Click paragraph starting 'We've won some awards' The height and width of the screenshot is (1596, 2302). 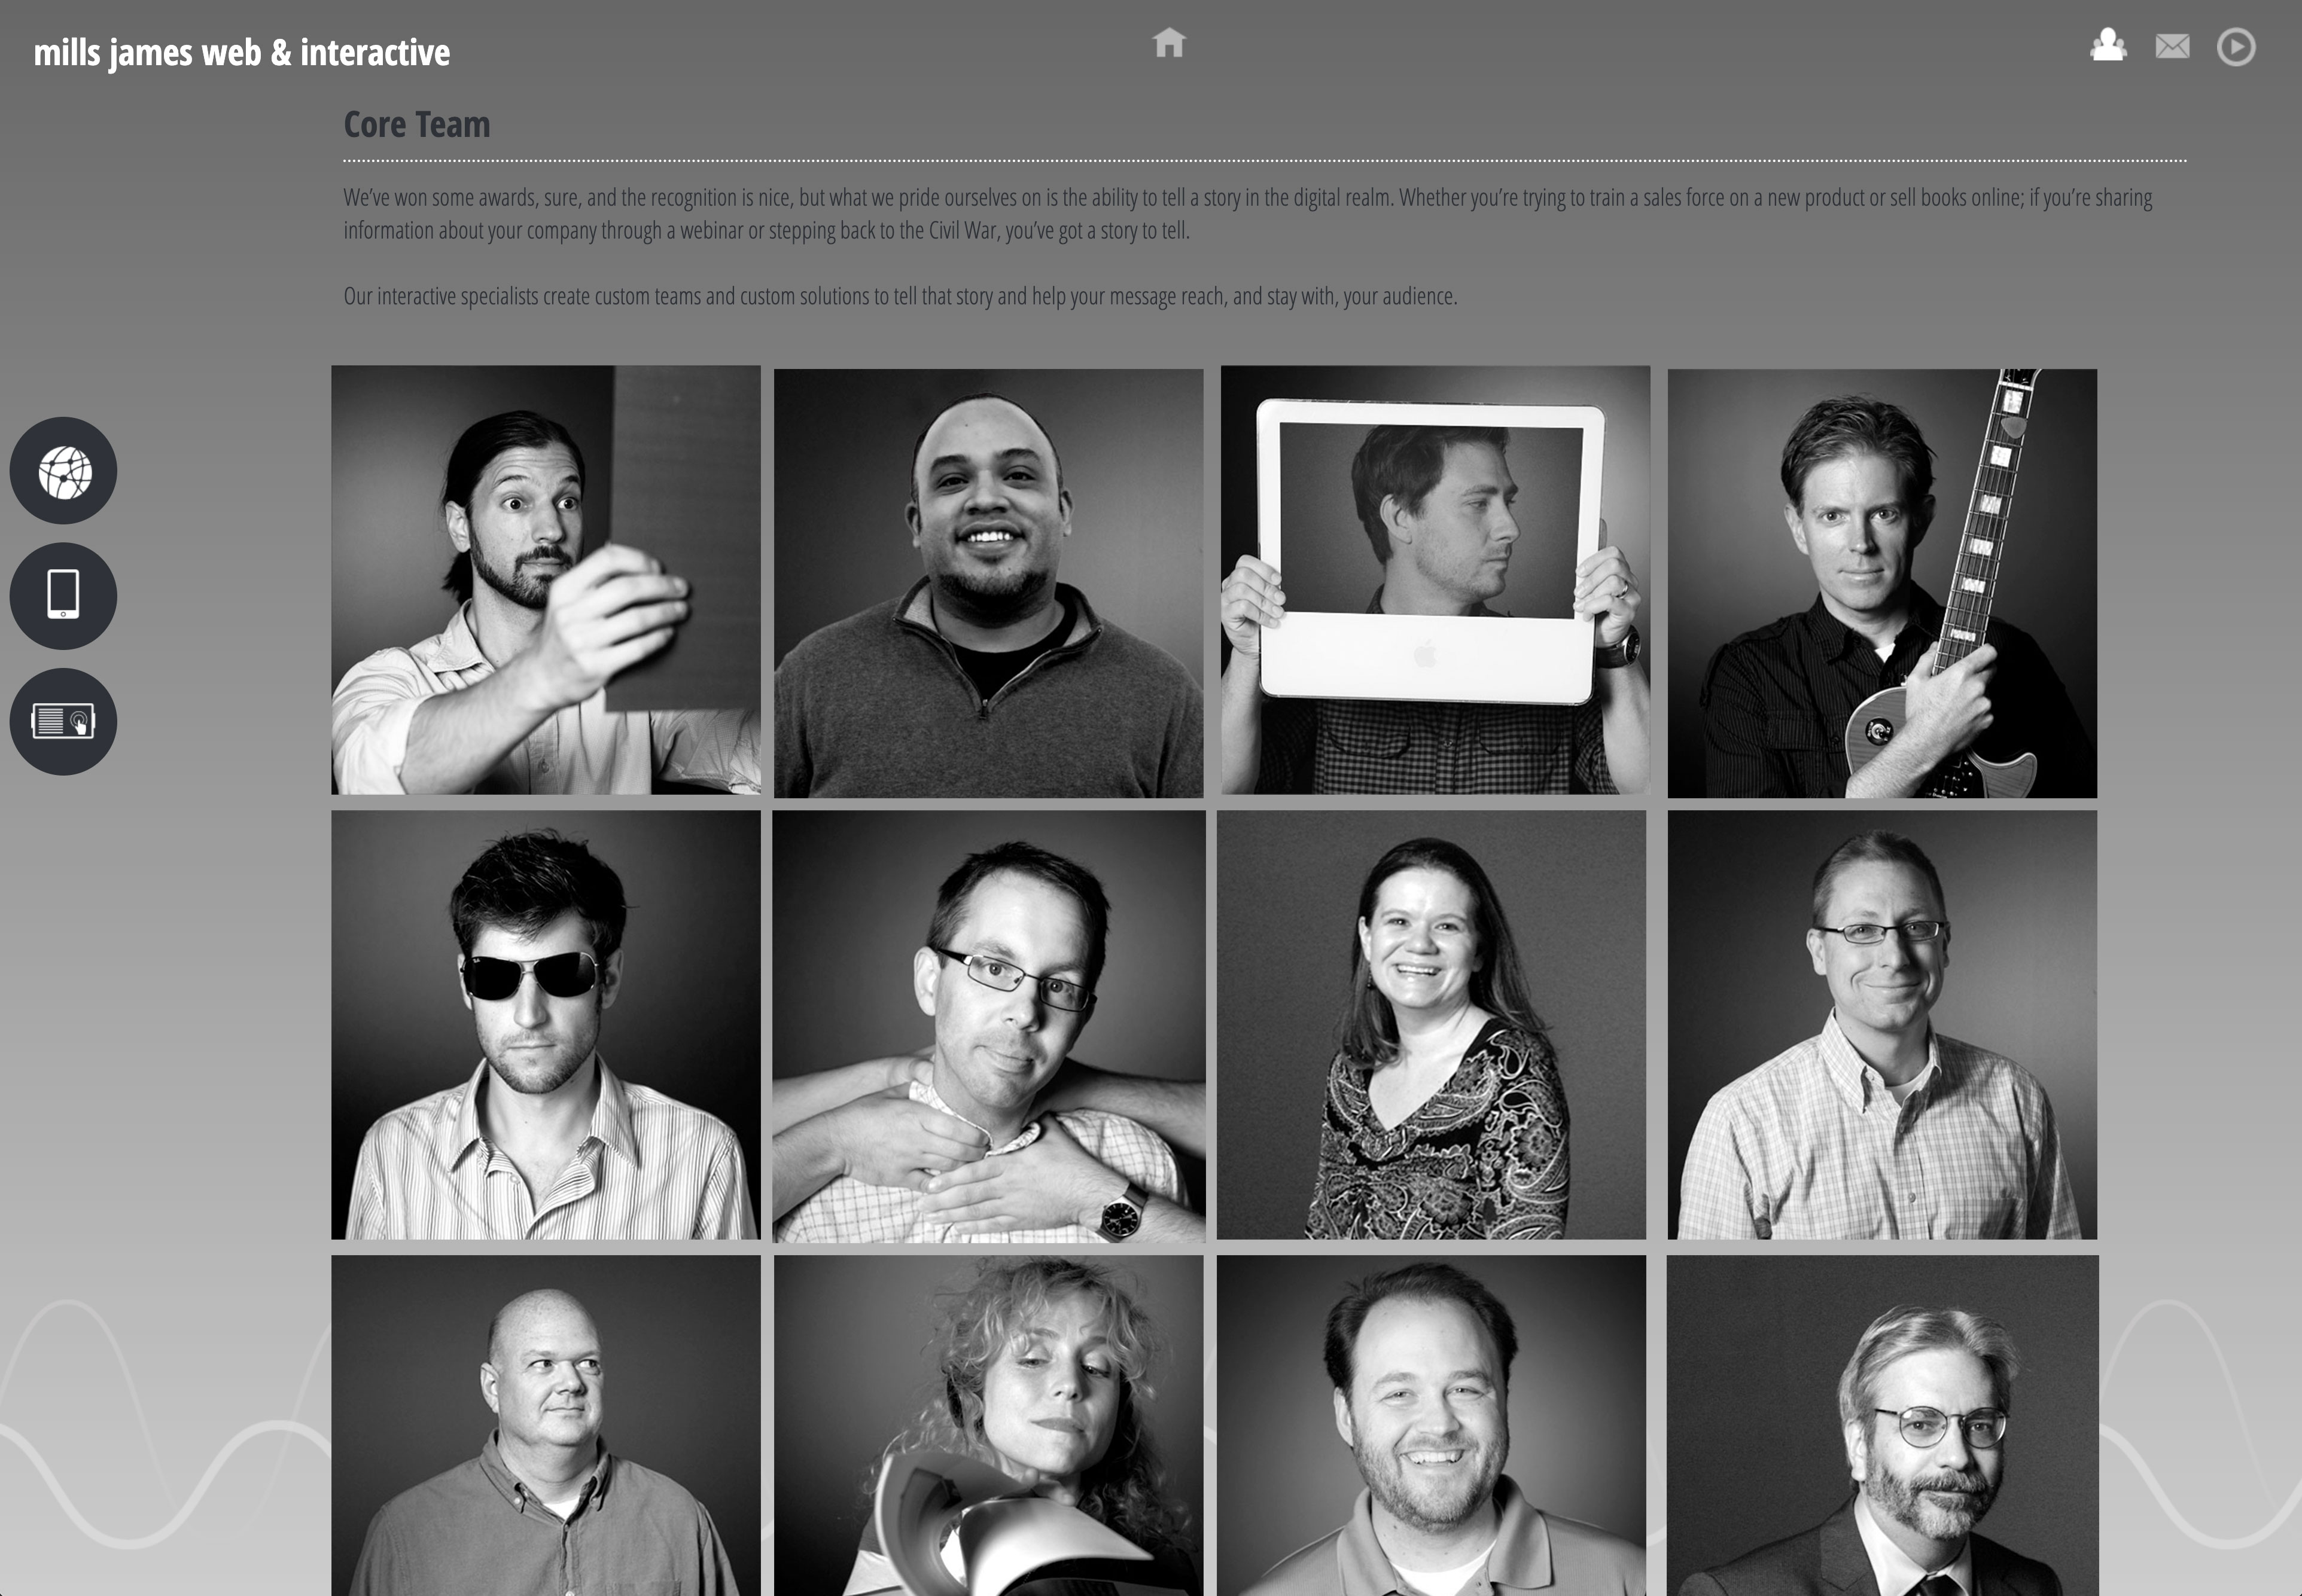(x=1247, y=214)
